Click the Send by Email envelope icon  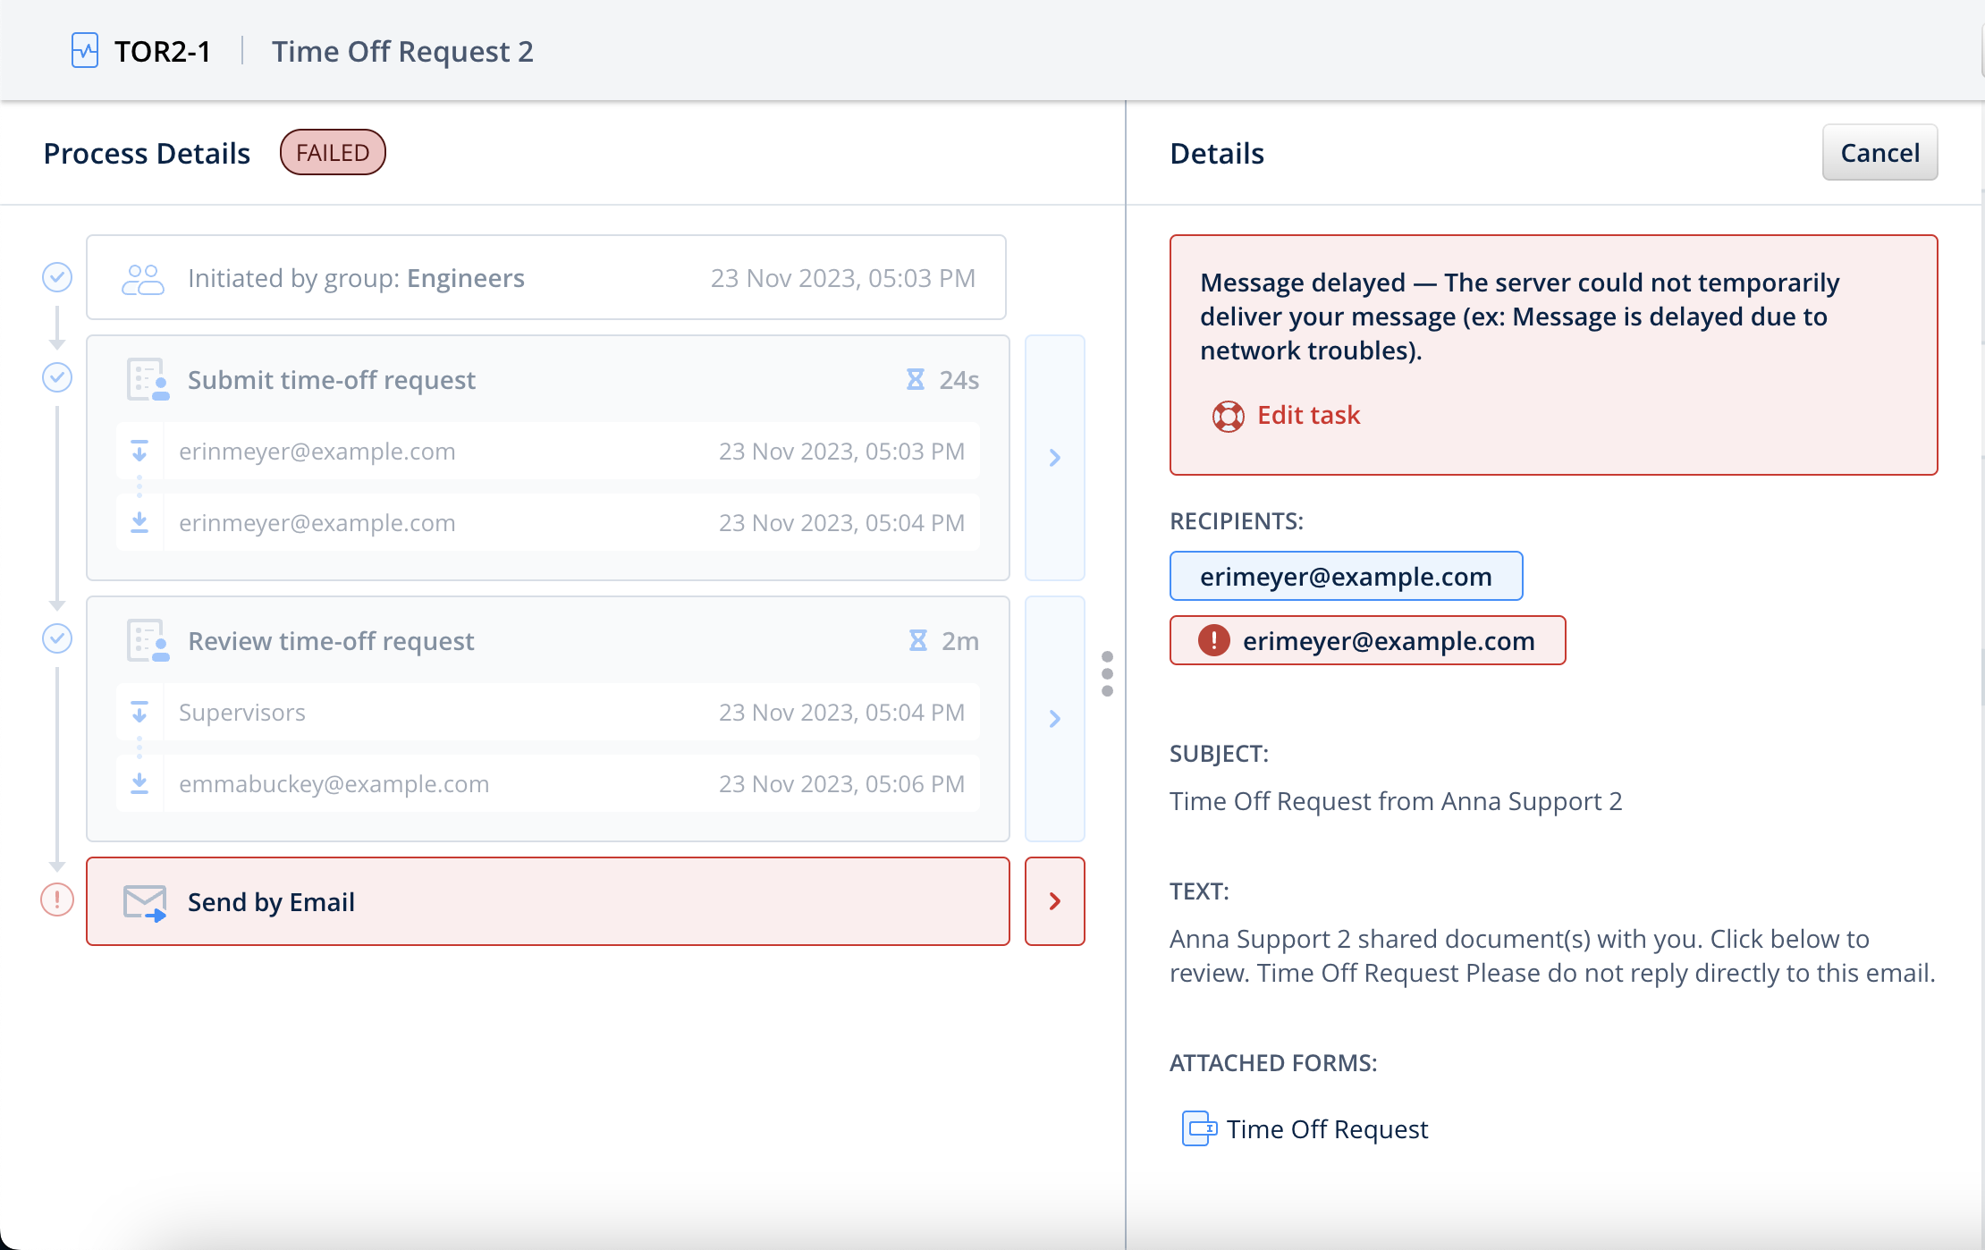pos(145,902)
